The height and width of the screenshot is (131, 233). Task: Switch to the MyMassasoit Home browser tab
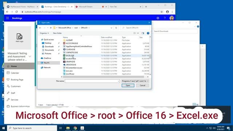coord(22,7)
